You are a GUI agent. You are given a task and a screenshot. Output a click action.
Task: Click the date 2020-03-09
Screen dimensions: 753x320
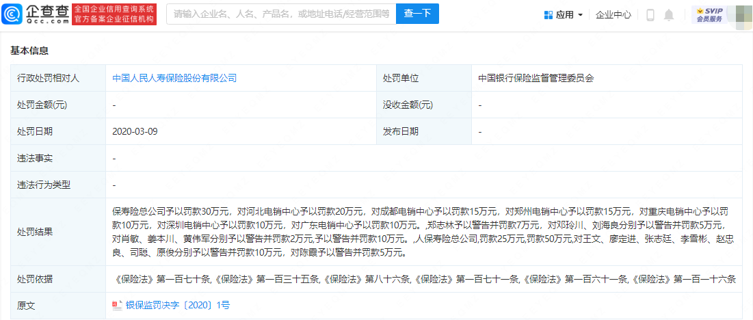click(x=135, y=131)
